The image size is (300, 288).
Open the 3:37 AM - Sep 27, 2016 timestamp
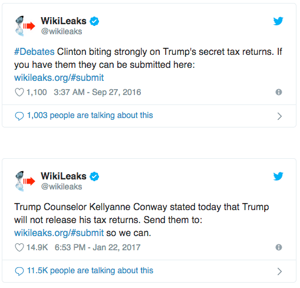(x=97, y=92)
